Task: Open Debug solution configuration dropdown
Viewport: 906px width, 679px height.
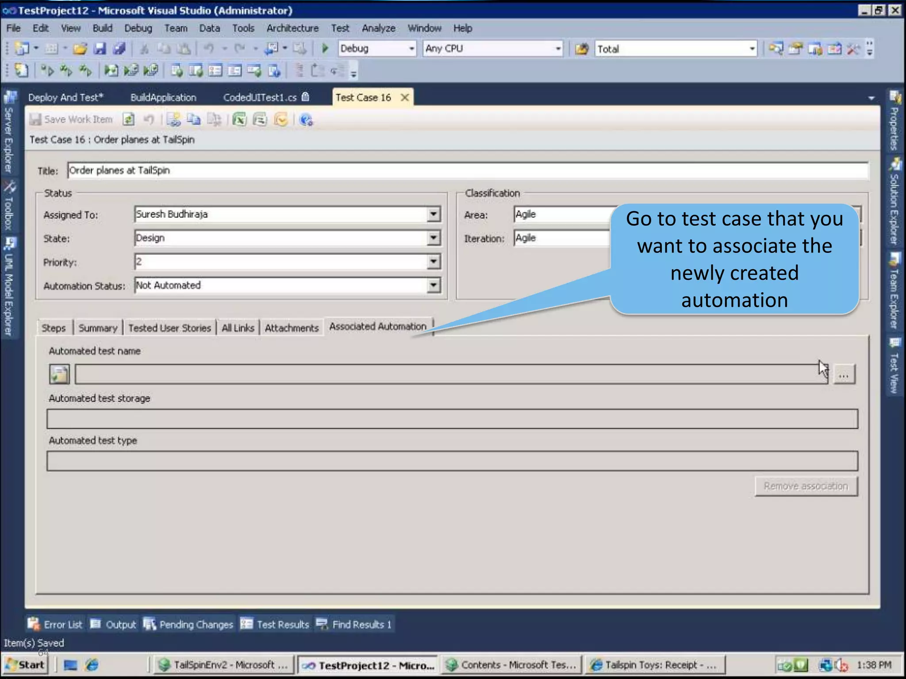Action: click(411, 49)
